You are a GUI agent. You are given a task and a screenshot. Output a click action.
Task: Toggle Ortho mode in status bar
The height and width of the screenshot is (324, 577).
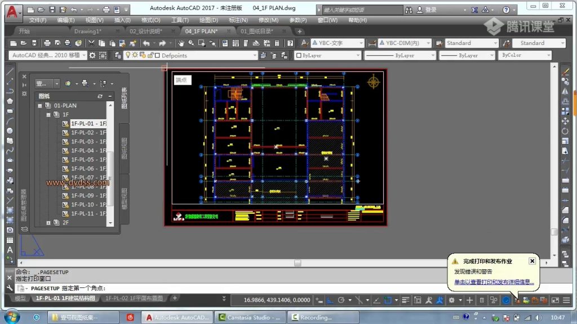point(330,300)
